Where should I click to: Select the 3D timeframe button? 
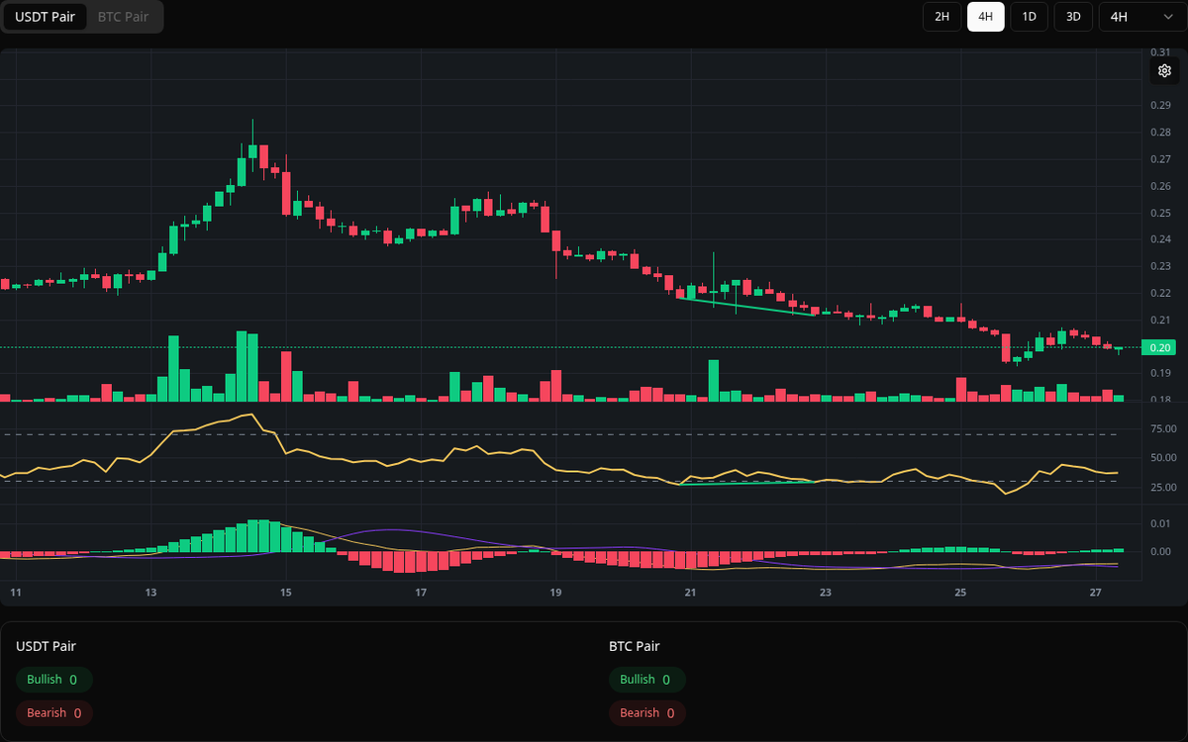point(1072,17)
